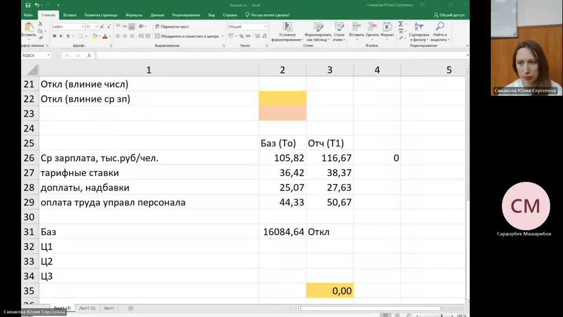Click the Cut scissors icon
Viewport: 563px width, 317px height.
tap(40, 24)
